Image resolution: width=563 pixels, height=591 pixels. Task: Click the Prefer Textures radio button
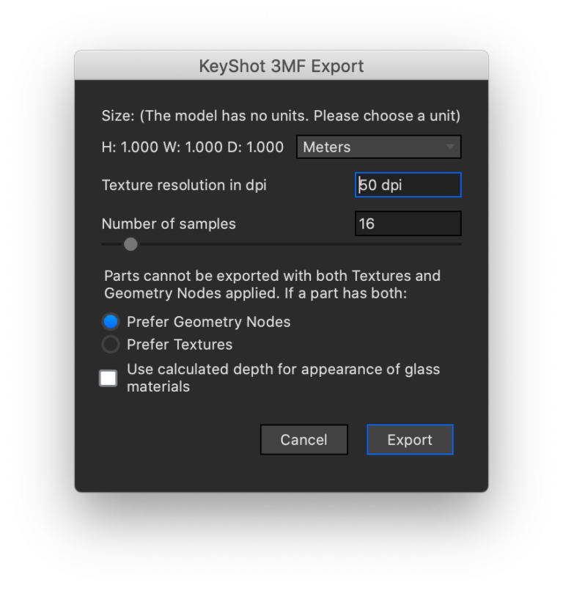(111, 344)
